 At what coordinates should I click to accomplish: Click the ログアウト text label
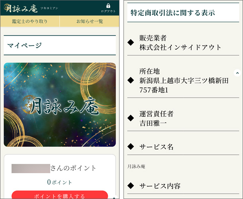click(x=108, y=12)
